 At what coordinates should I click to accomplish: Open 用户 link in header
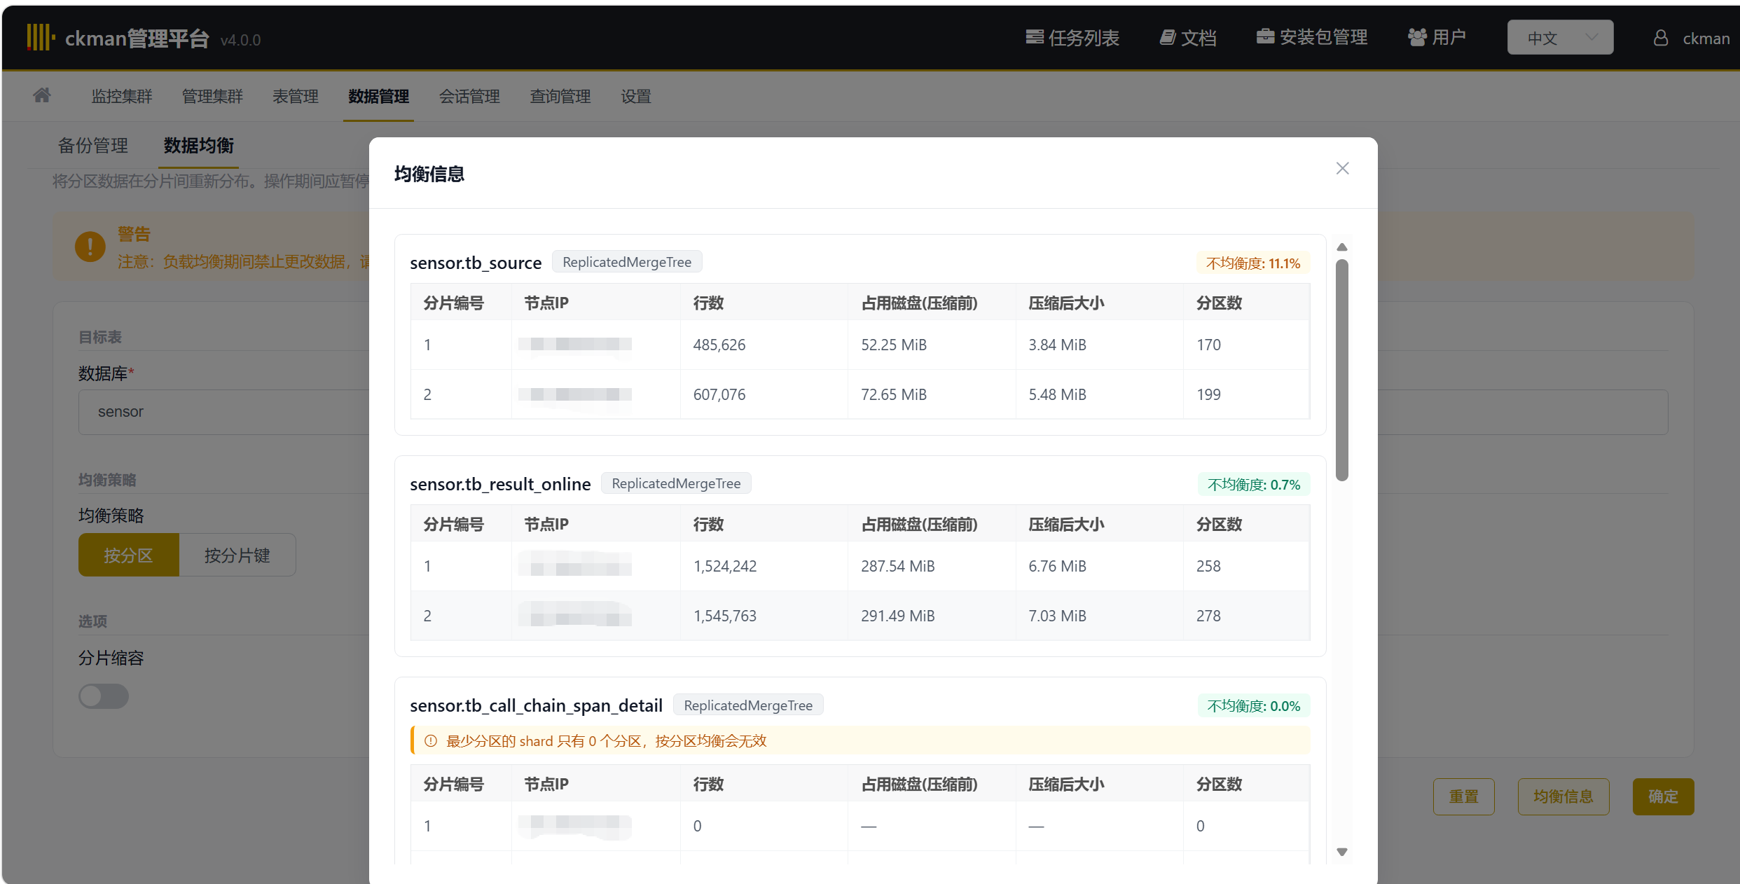coord(1449,37)
